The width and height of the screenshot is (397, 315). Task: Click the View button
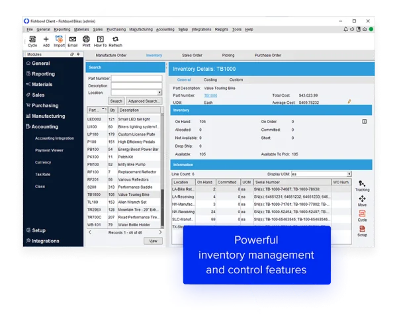click(154, 241)
